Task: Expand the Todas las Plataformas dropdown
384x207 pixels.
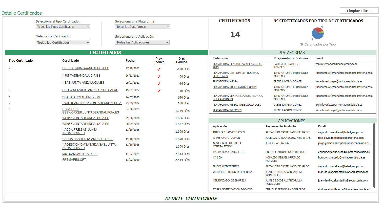Action: (143, 27)
